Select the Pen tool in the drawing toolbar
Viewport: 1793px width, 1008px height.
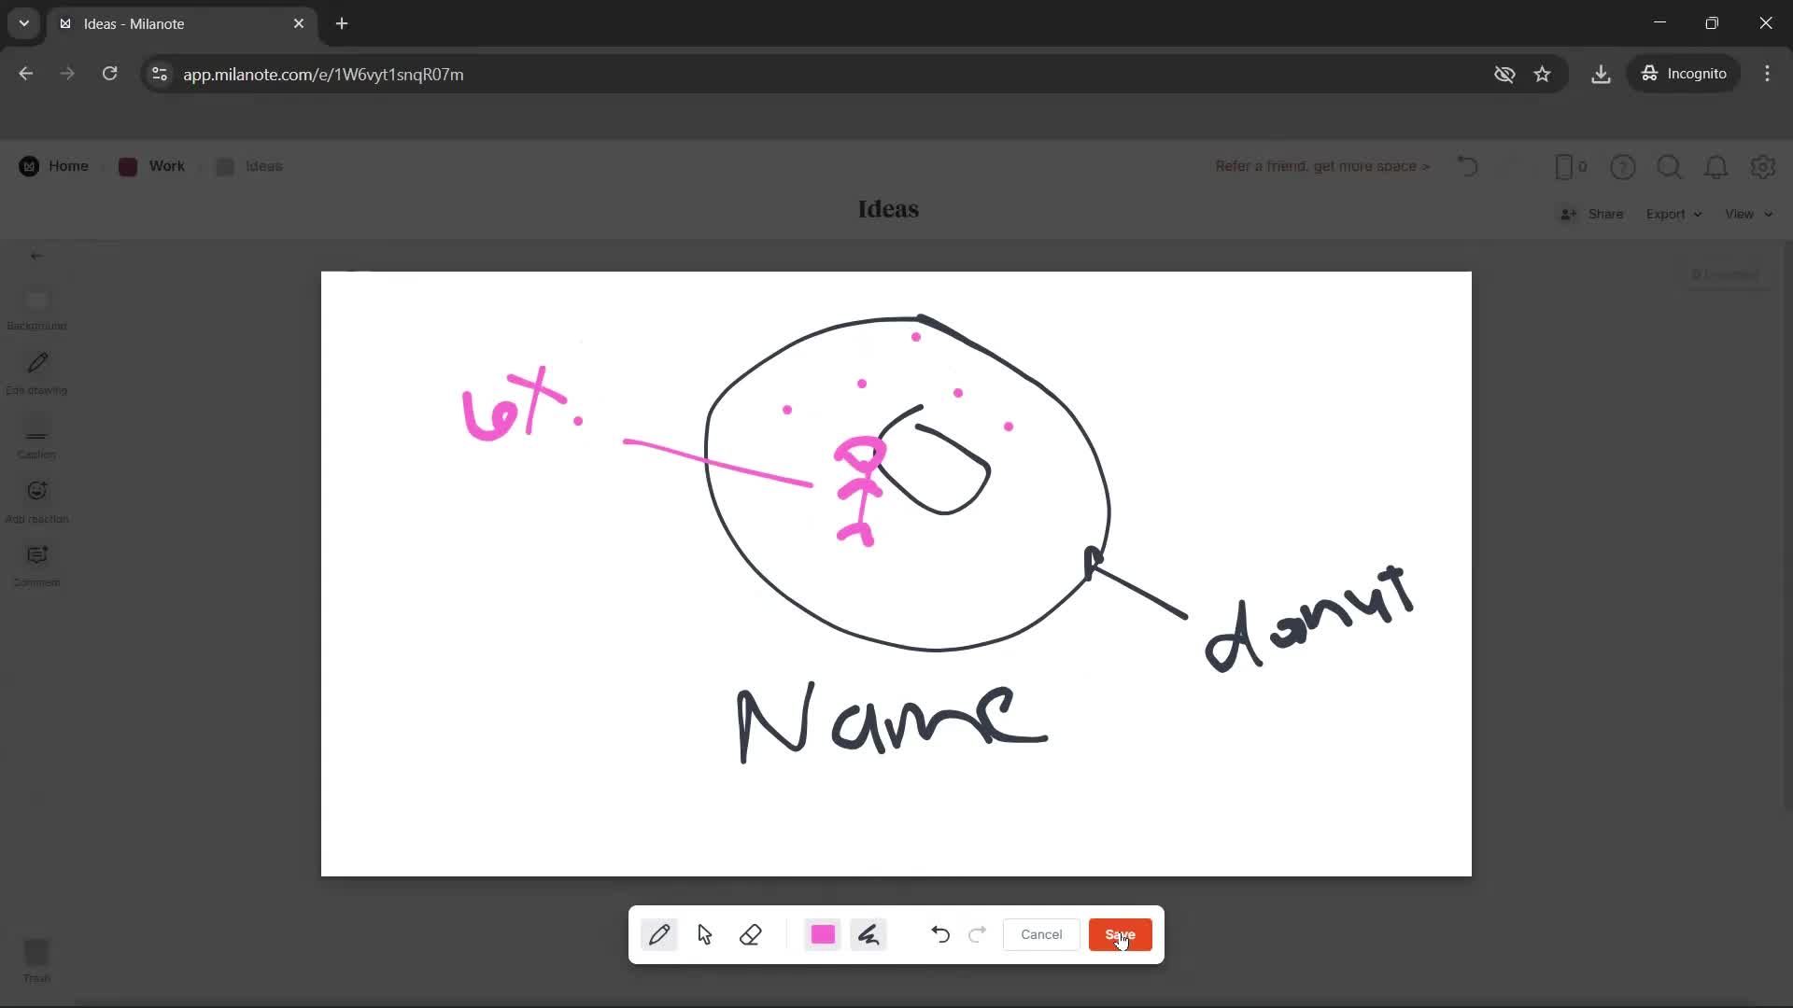pyautogui.click(x=660, y=934)
